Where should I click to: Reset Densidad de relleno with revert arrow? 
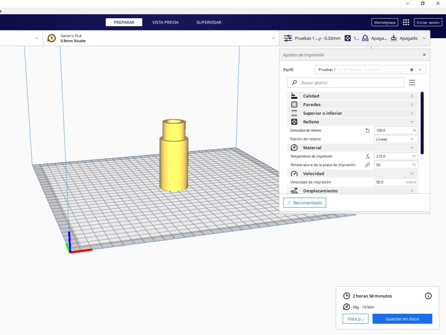(x=367, y=130)
